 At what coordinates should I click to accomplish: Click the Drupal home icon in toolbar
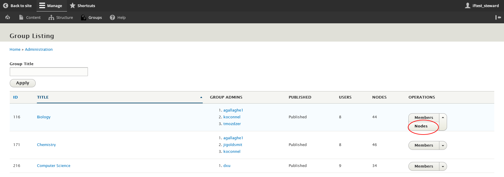[x=8, y=17]
